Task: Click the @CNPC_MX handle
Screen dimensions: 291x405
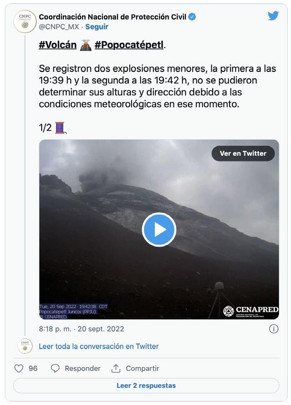Action: [x=59, y=27]
